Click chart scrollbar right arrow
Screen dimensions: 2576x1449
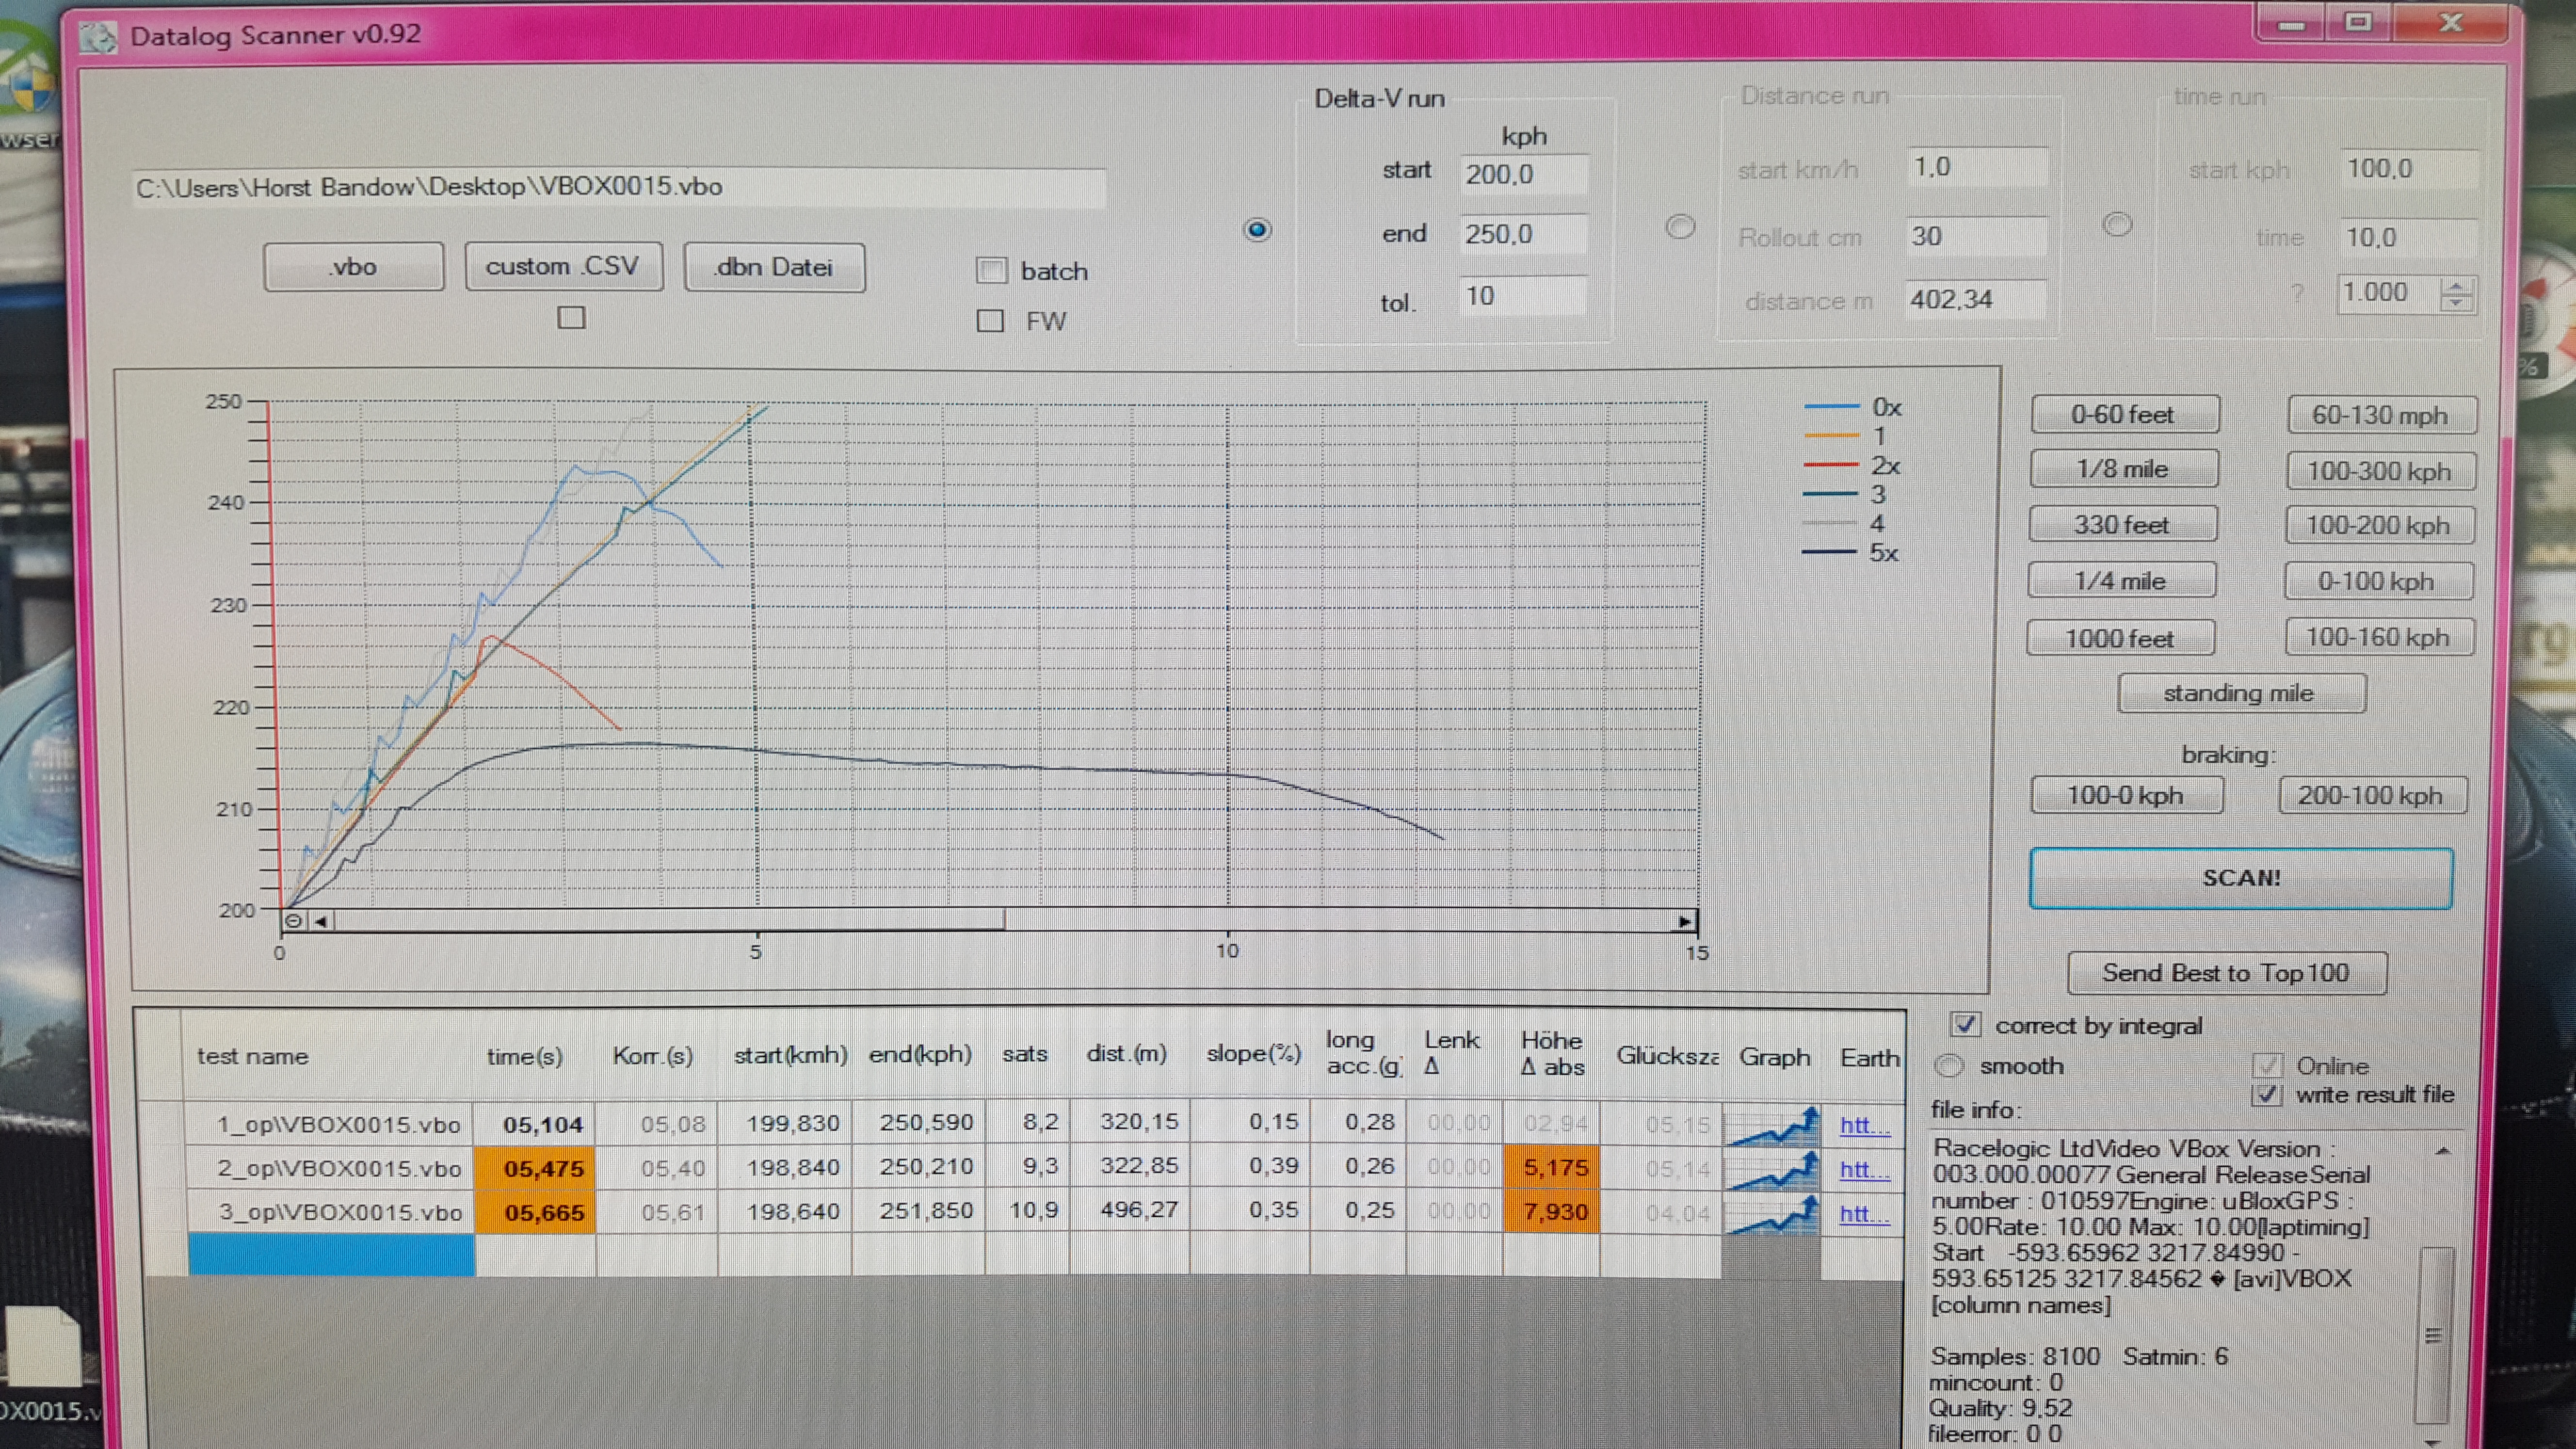pyautogui.click(x=1685, y=921)
